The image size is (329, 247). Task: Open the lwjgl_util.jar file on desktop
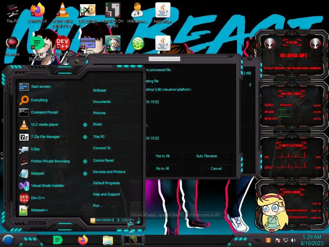(163, 13)
